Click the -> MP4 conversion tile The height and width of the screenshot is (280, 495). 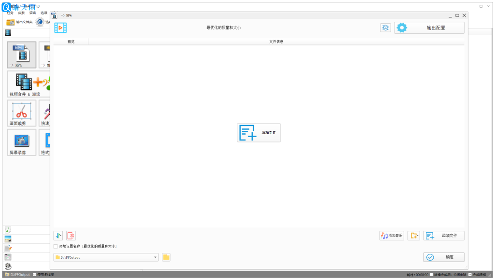click(x=22, y=55)
